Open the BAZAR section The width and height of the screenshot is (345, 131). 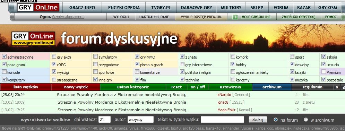pyautogui.click(x=304, y=8)
